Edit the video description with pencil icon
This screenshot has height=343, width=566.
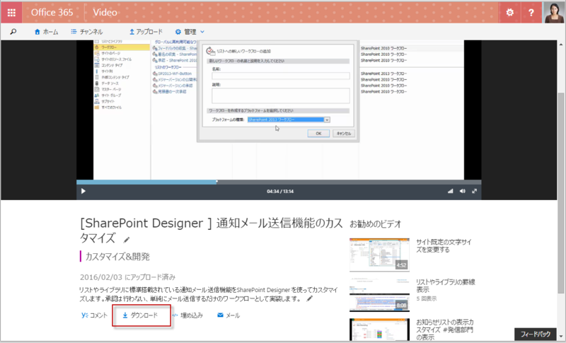(309, 299)
